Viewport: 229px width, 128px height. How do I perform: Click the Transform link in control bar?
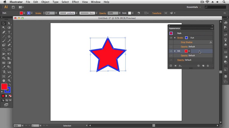[x=156, y=13]
